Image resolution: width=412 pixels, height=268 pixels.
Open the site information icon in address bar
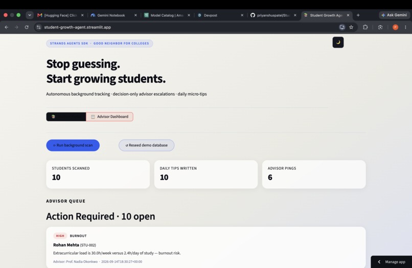(39, 27)
